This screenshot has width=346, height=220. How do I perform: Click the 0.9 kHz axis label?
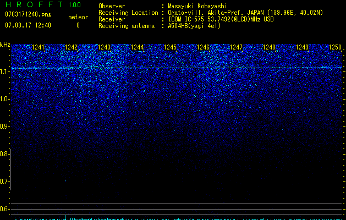(x=4, y=127)
